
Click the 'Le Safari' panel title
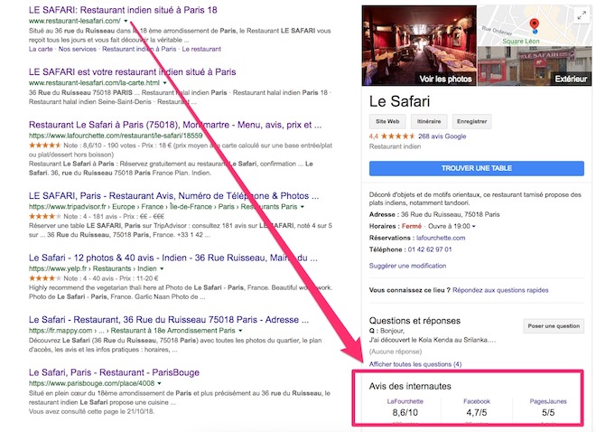(x=399, y=101)
